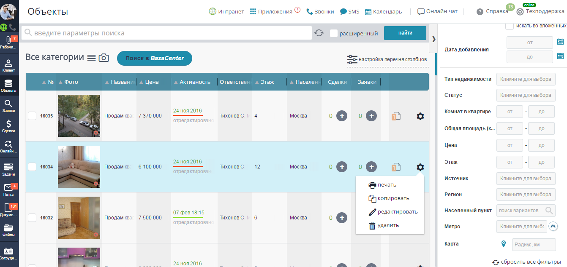Open Календарь in top bar
The height and width of the screenshot is (267, 567).
point(384,12)
